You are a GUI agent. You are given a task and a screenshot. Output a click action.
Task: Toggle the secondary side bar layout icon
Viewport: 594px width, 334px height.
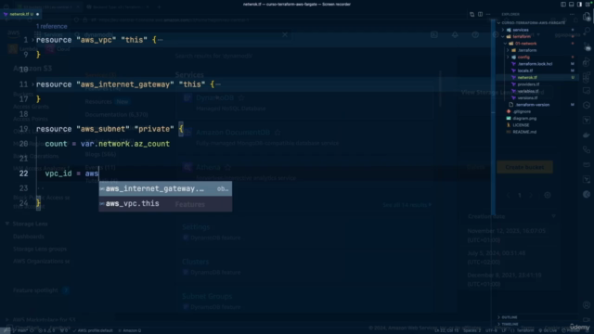tap(579, 4)
